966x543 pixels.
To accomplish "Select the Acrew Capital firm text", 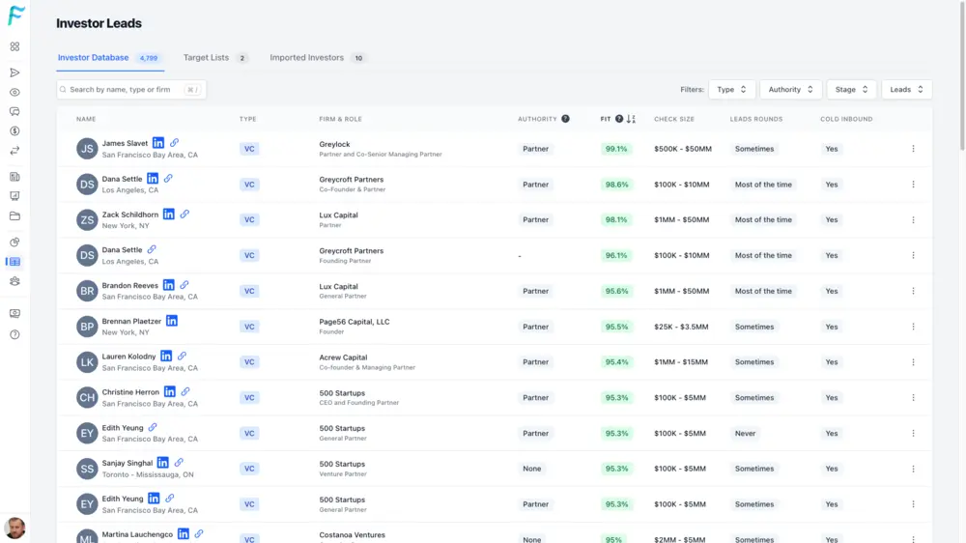I will tap(343, 357).
